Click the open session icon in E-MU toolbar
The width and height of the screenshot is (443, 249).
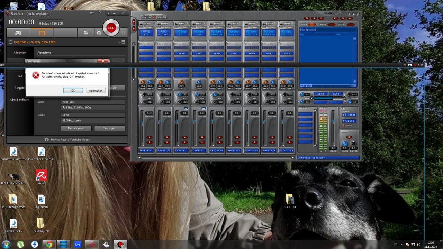pyautogui.click(x=314, y=18)
